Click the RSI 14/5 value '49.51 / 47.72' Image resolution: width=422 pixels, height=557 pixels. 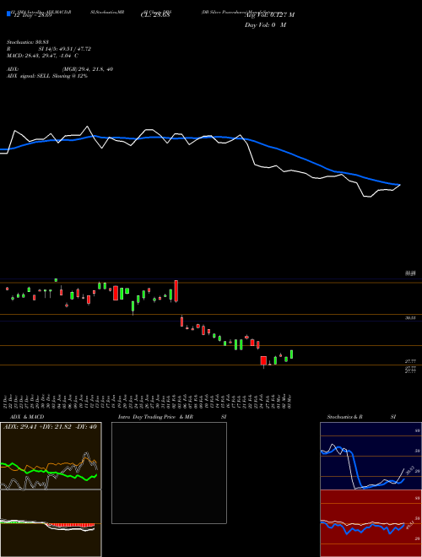75,49
